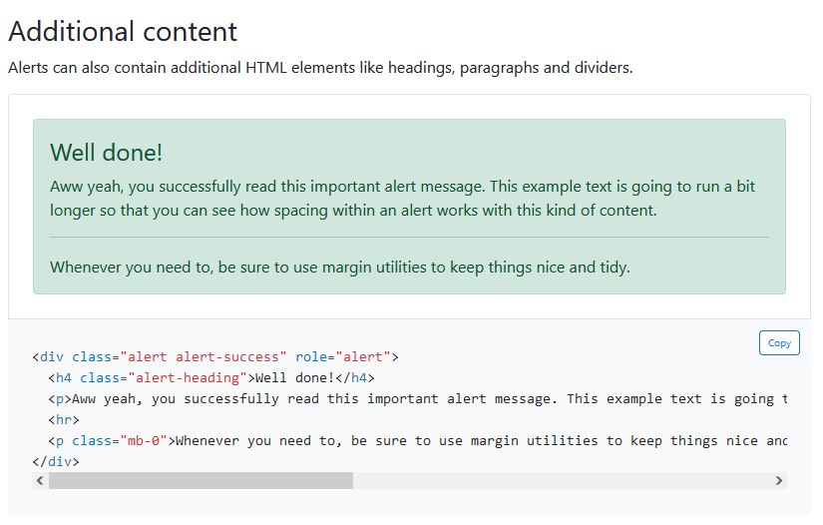Click the "Aww yeah" paragraph in the green alert
The height and width of the screenshot is (525, 823).
[403, 199]
